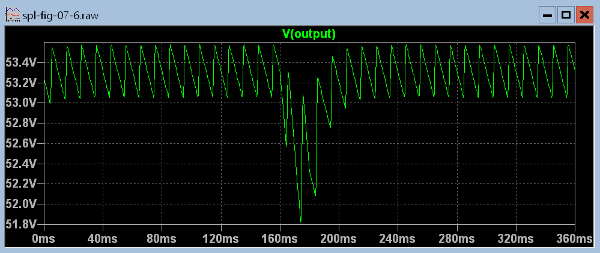Click the 0ms time axis label
This screenshot has width=600, height=253.
tap(44, 239)
